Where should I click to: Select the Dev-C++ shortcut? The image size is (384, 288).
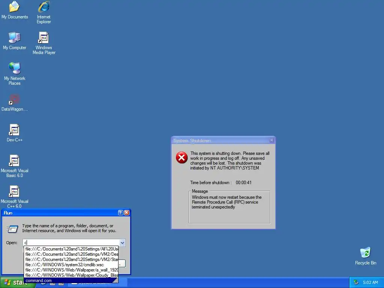(x=15, y=133)
